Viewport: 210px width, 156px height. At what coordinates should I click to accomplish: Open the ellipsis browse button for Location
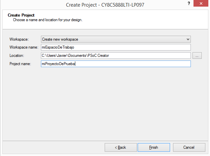point(197,56)
